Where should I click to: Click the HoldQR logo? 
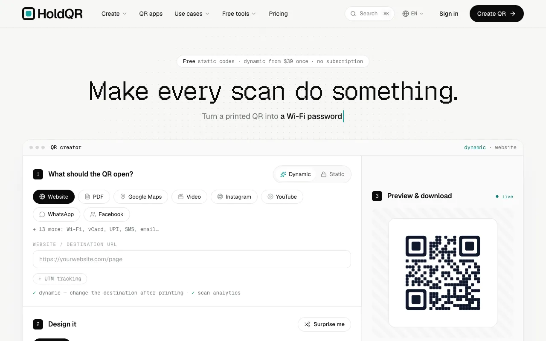52,14
